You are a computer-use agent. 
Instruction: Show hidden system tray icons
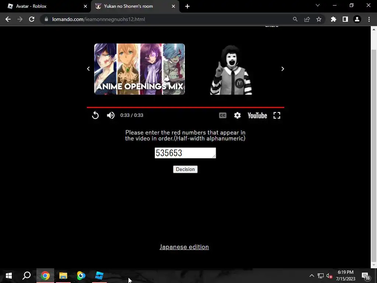pyautogui.click(x=311, y=276)
